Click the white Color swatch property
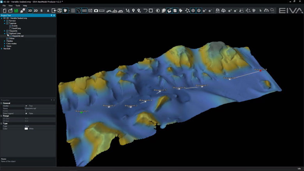Viewport: 304px width, 171px height. coord(27,129)
